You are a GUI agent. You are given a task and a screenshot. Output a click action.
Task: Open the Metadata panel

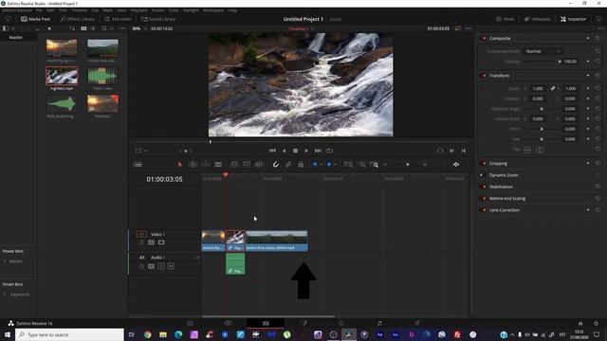(x=538, y=19)
